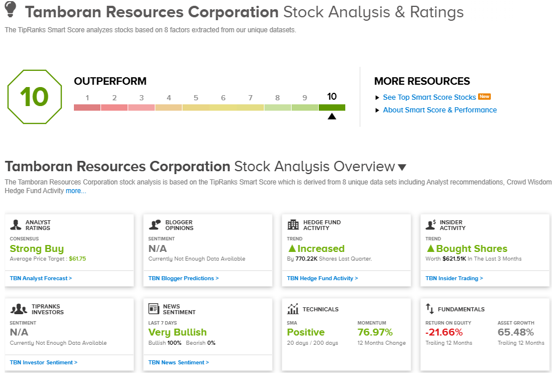Click the 770.22K shares figure
552x373 pixels.
[306, 259]
